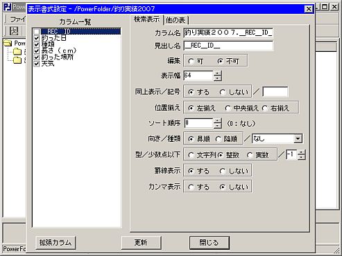Select 可 for the 編集 option

coord(191,62)
